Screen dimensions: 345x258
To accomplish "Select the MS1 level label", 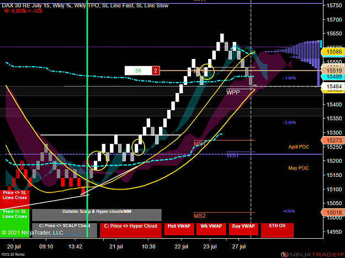I will pos(199,144).
